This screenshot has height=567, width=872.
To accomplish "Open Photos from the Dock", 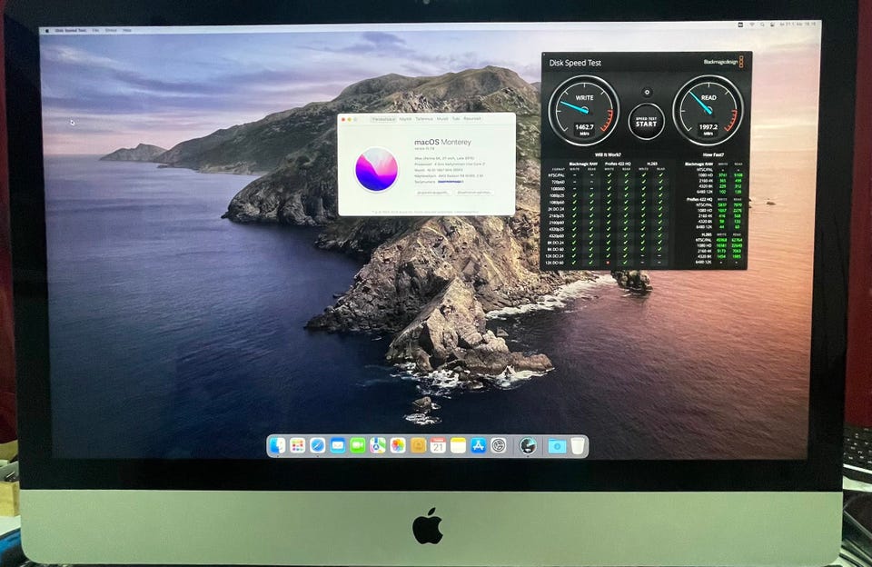I will click(398, 446).
